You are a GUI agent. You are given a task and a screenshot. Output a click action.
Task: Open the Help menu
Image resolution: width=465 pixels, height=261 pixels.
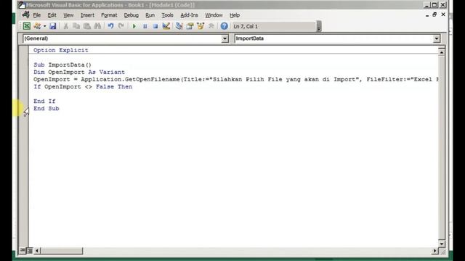click(x=235, y=15)
